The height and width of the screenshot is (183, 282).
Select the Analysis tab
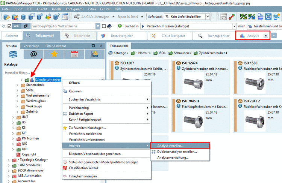253,36
